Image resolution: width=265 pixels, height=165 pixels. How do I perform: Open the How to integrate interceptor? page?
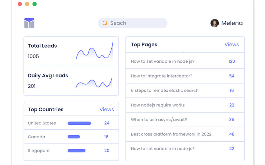(x=162, y=76)
